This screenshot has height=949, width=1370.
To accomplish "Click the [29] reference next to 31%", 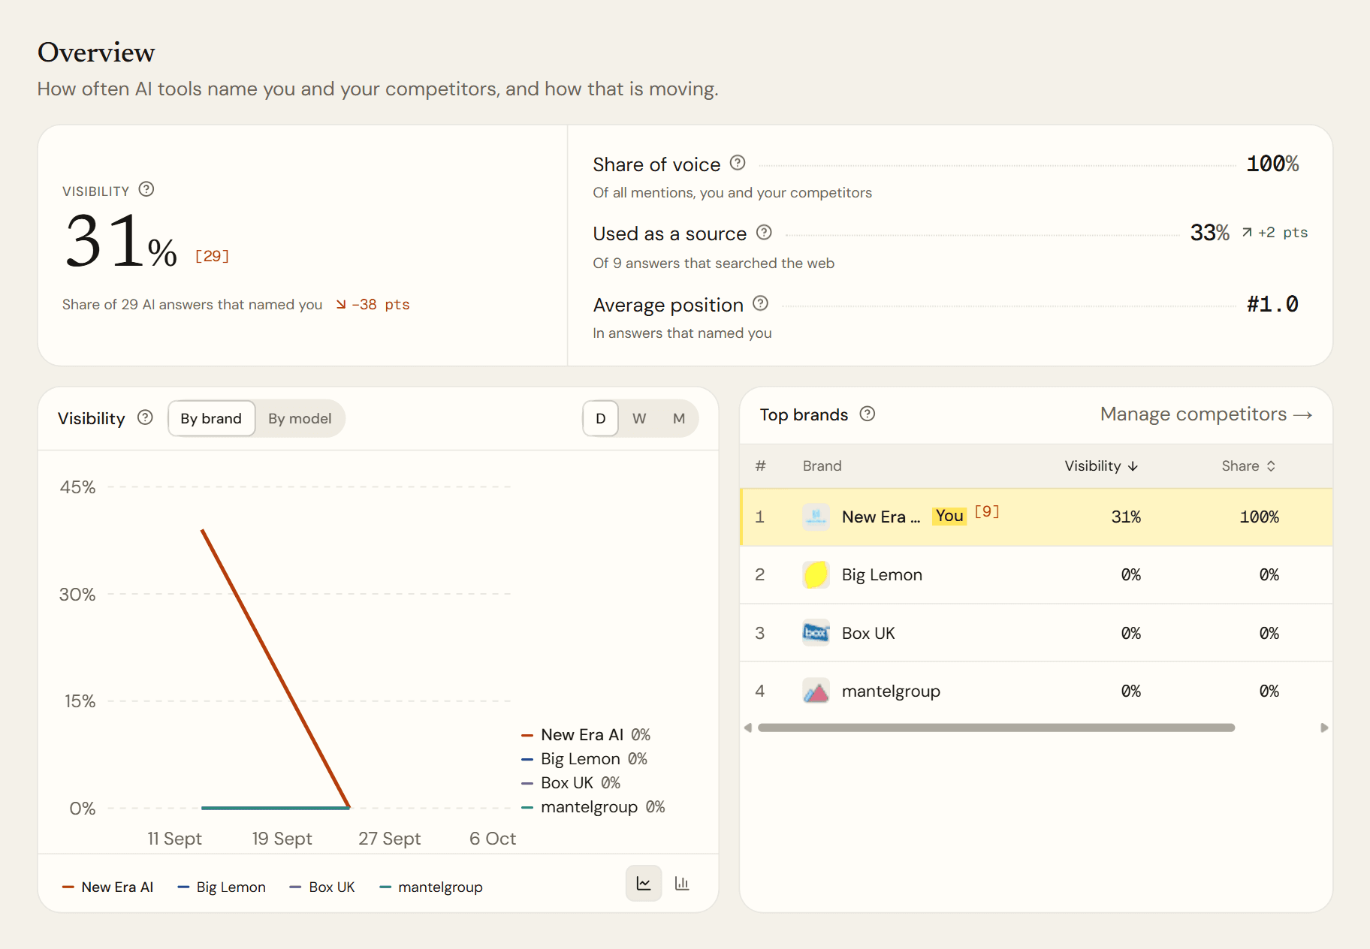I will [x=212, y=256].
